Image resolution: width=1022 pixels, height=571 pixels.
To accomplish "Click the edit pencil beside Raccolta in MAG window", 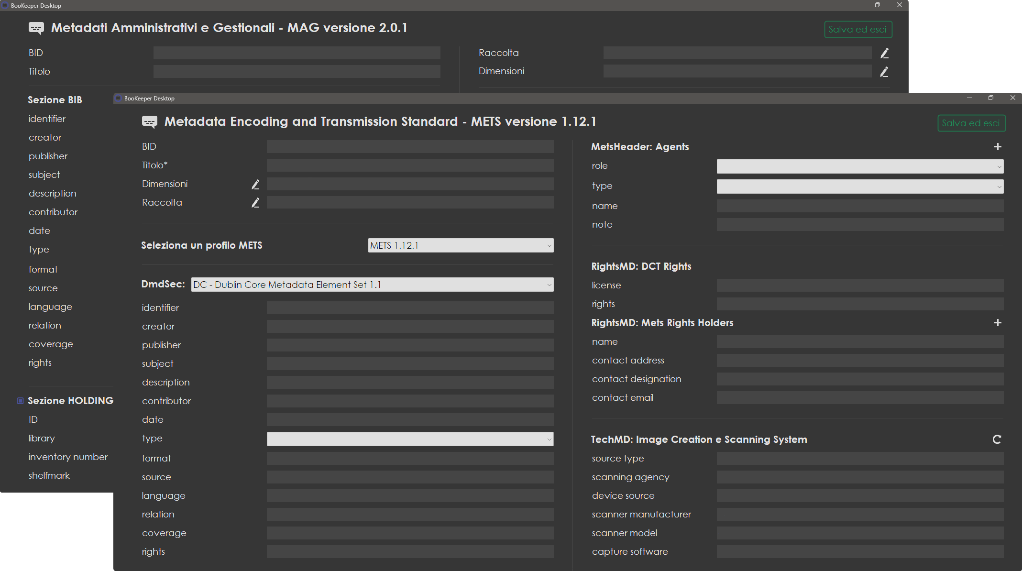I will click(x=884, y=53).
